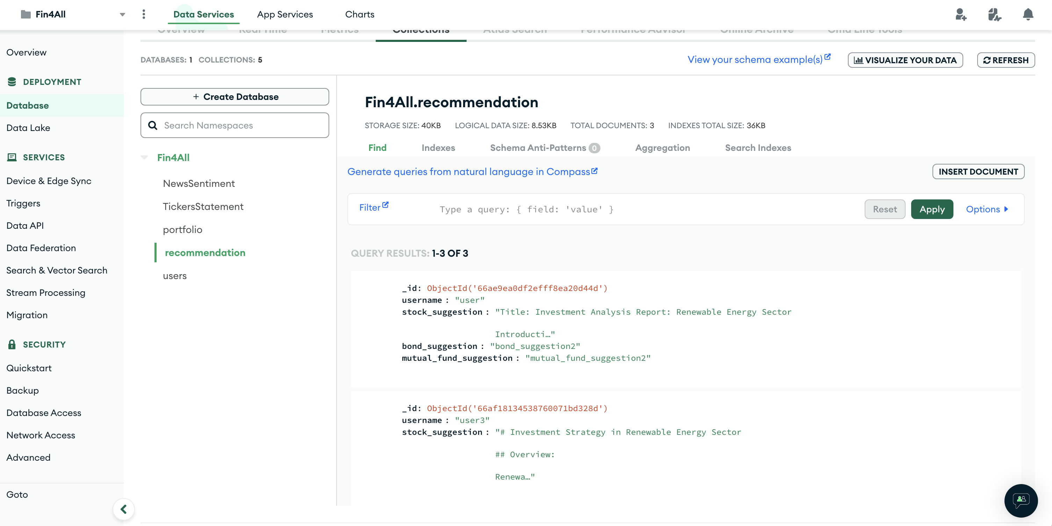The height and width of the screenshot is (526, 1052).
Task: Open the Fin4All project dropdown arrow
Action: point(122,14)
